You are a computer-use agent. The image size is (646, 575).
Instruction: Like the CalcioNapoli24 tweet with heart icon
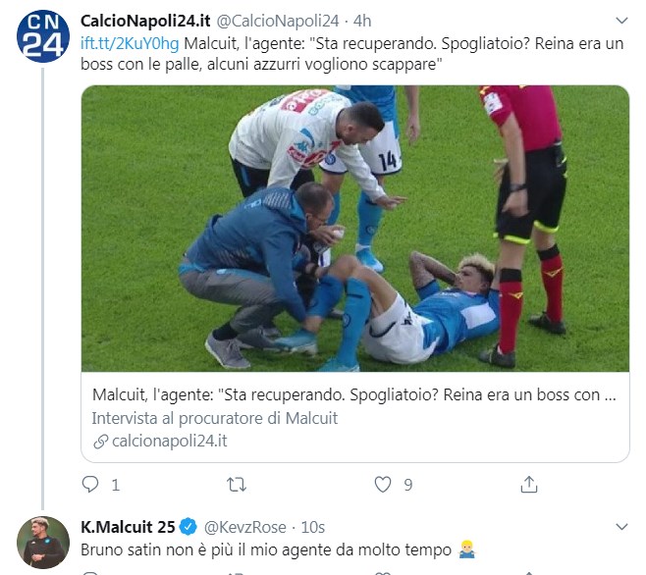click(x=382, y=485)
